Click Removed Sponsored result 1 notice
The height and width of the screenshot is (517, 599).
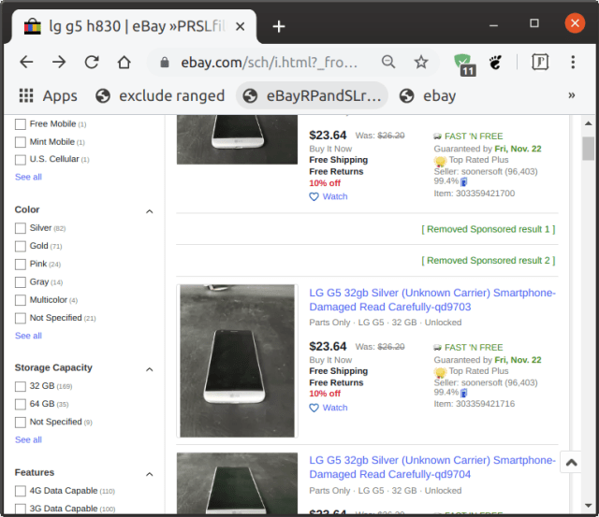[x=489, y=229]
